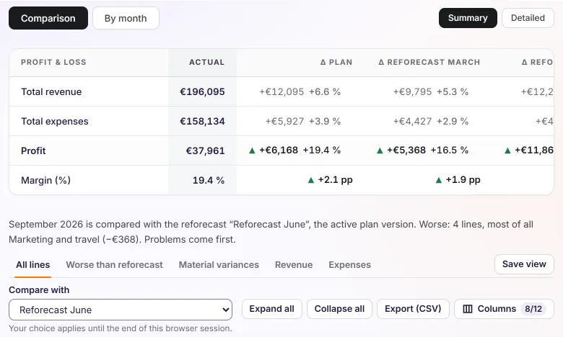The width and height of the screenshot is (563, 337).
Task: Click the Δ REFORECAST MARCH column header
Action: (x=429, y=62)
